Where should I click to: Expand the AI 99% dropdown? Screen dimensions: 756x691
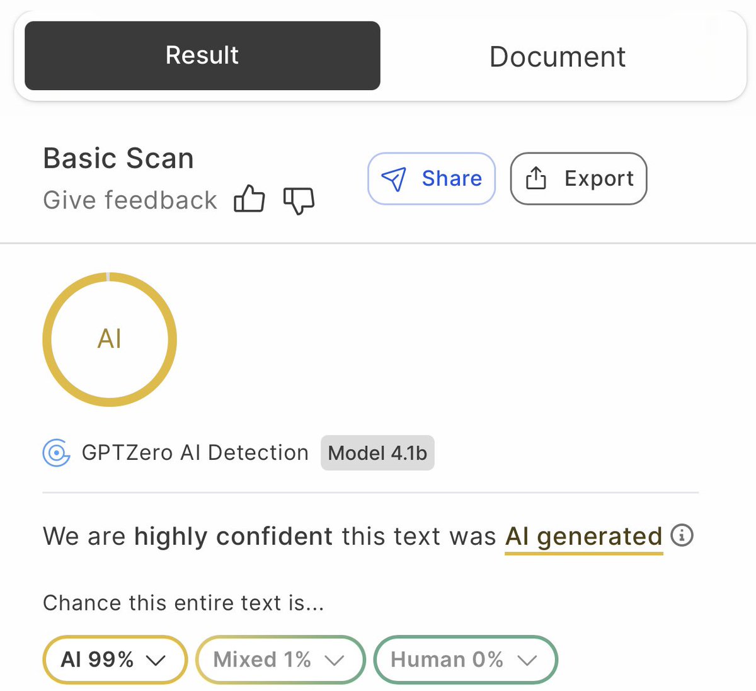tap(115, 660)
